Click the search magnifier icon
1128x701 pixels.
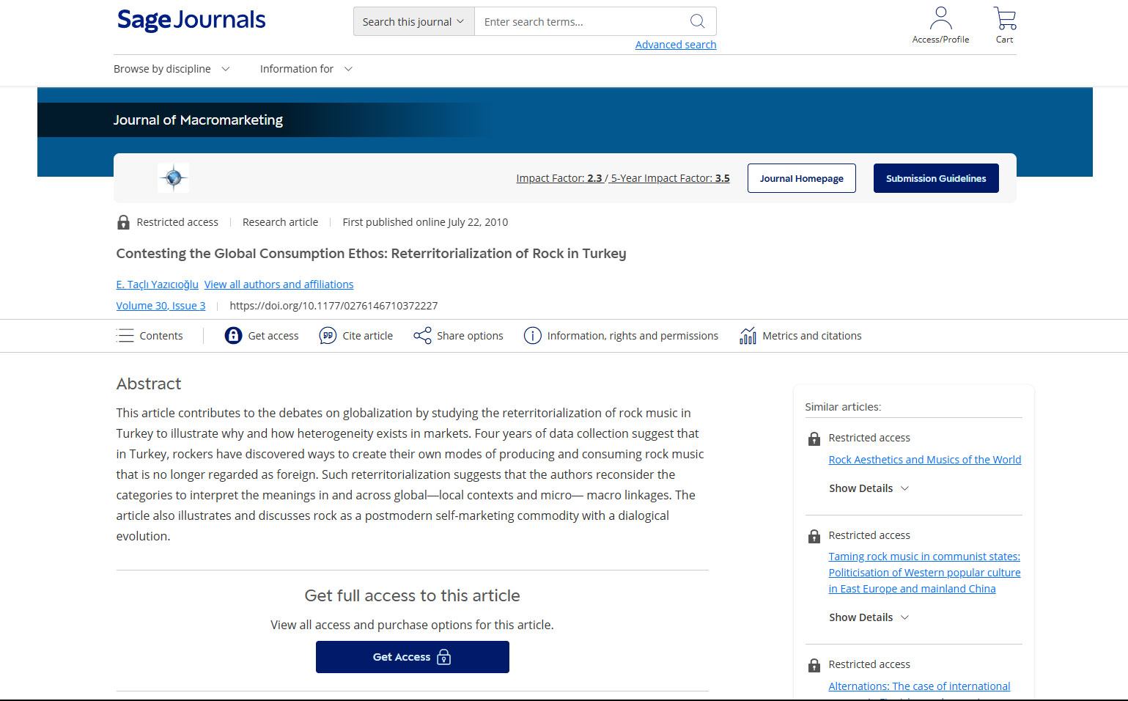click(697, 21)
